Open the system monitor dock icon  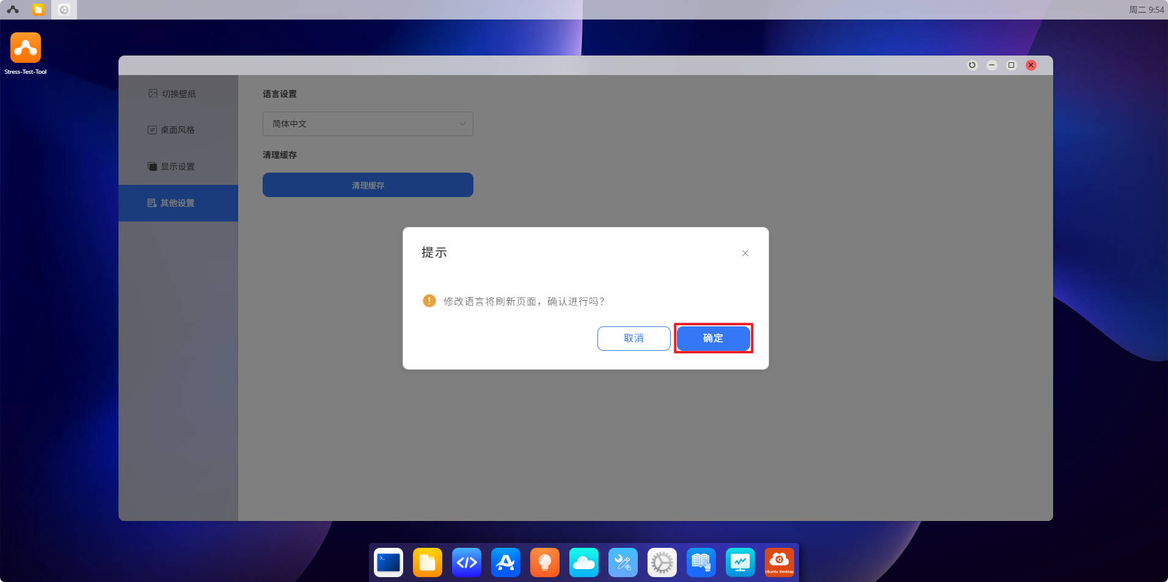pos(740,562)
